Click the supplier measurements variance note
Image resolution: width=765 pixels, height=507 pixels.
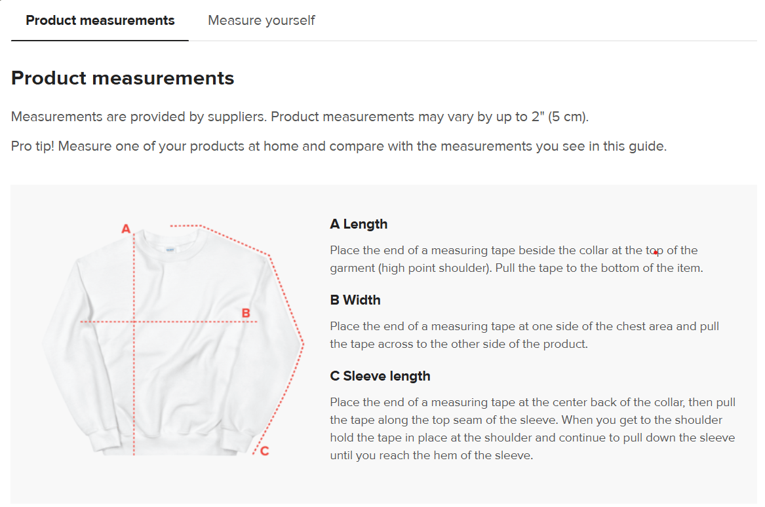[300, 117]
